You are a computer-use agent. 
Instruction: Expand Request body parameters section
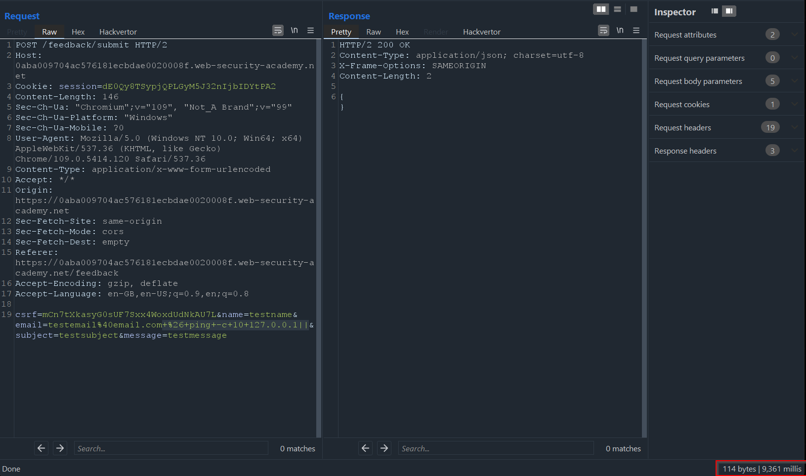click(794, 81)
